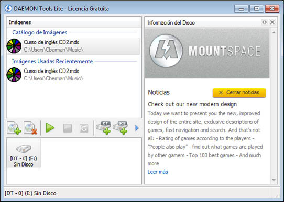284x202 pixels.
Task: Click the Cerrar noticias button
Action: coord(239,93)
